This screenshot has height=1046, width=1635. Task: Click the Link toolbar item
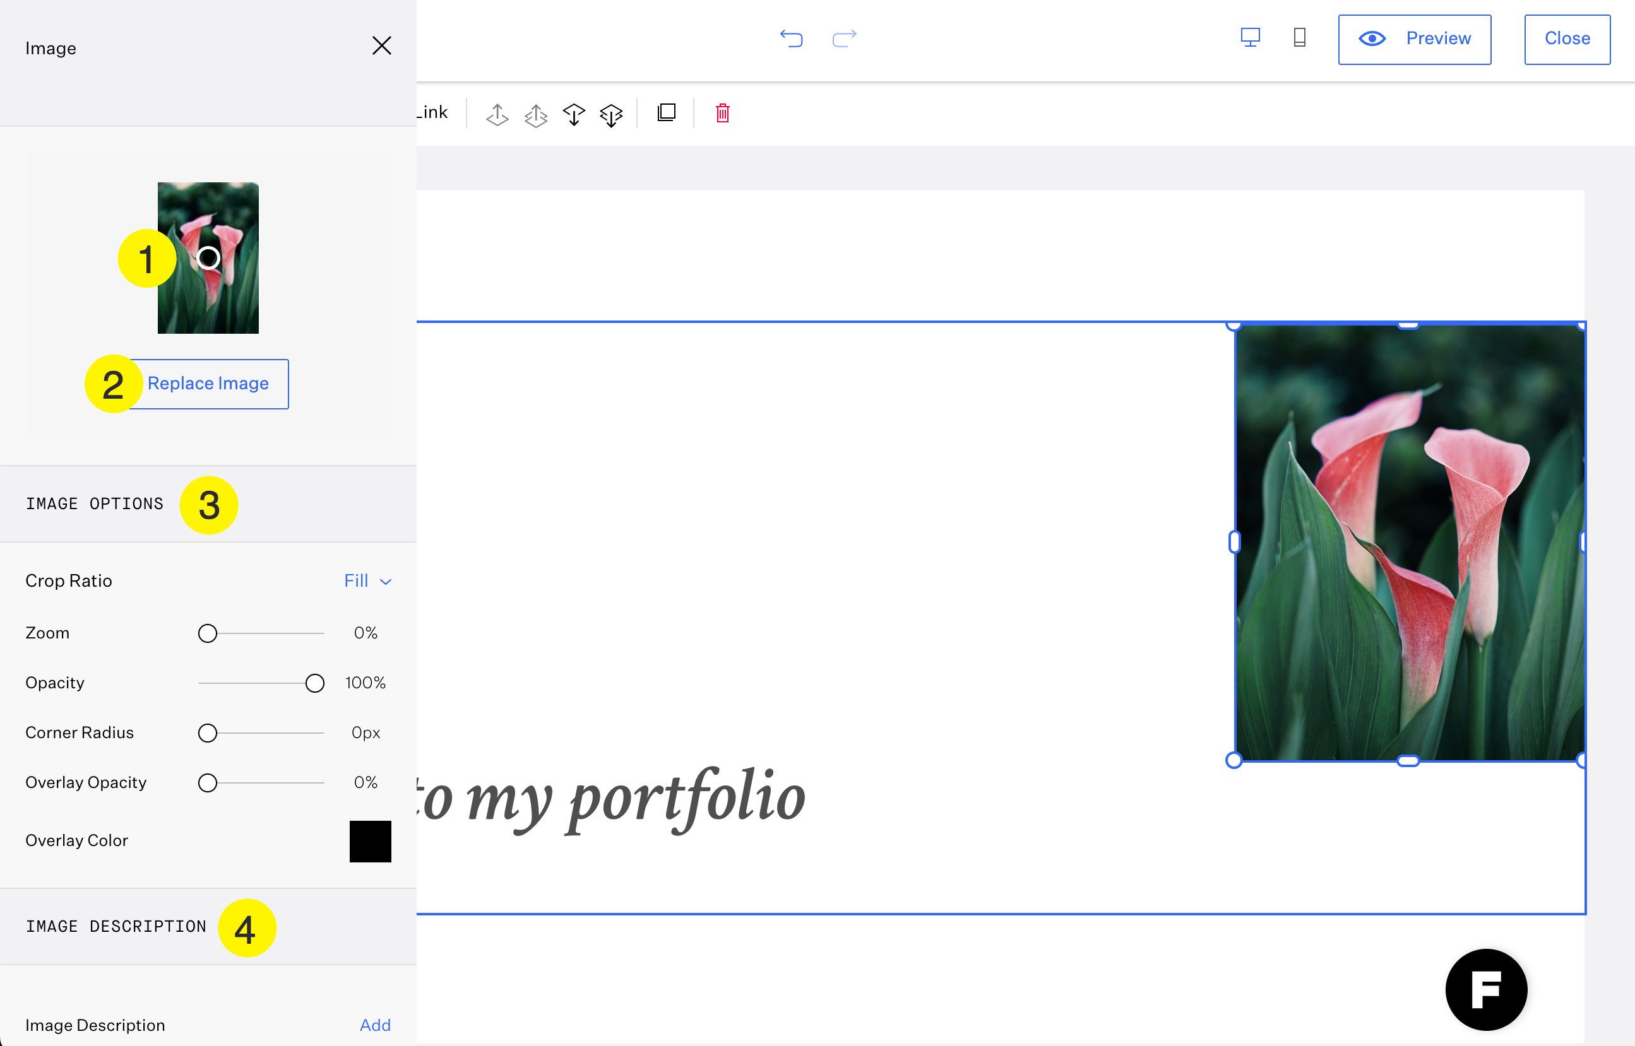(433, 113)
